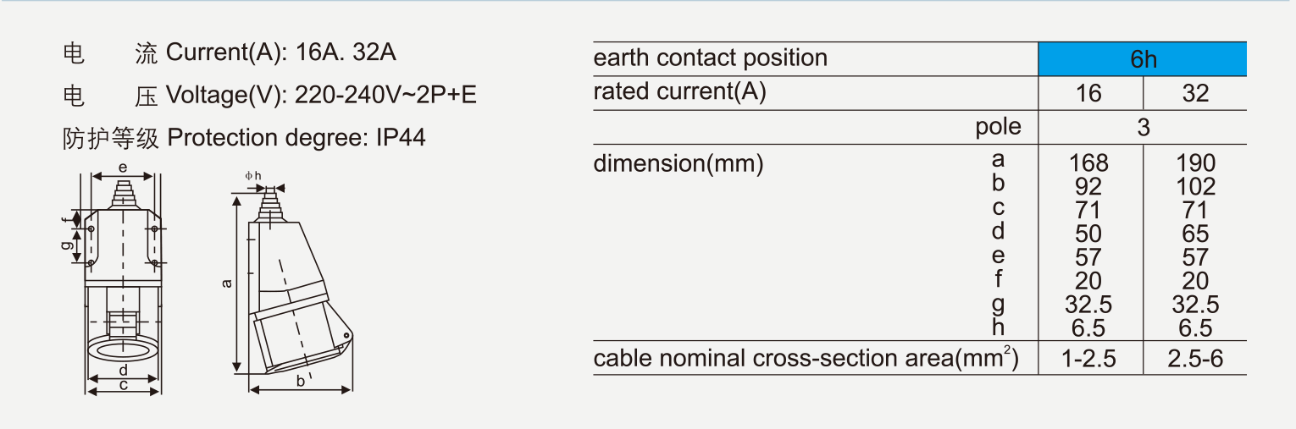Viewport: 1296px width, 429px height.
Task: Click dimension label 'b' below side drawing
Action: [301, 382]
